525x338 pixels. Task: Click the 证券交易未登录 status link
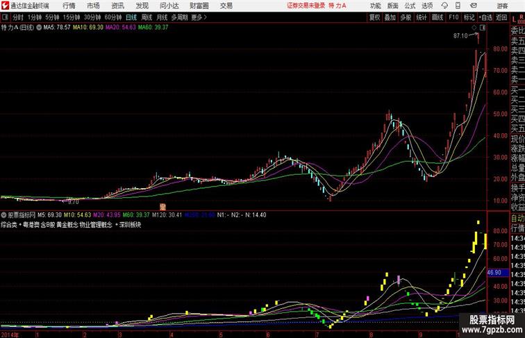[306, 6]
